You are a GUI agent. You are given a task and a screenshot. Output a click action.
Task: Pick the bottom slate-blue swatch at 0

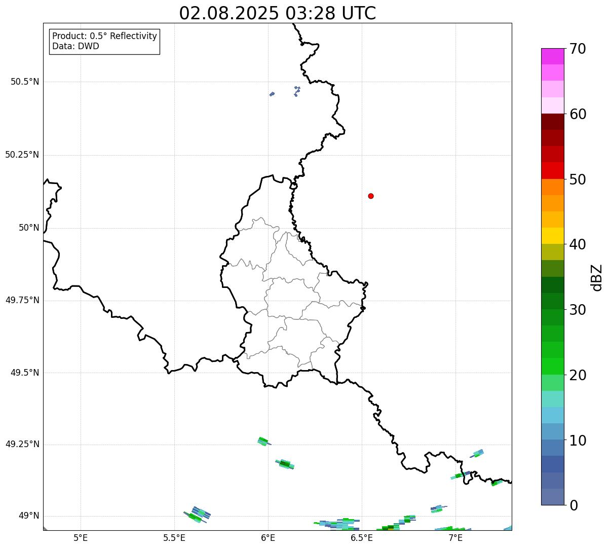[552, 497]
